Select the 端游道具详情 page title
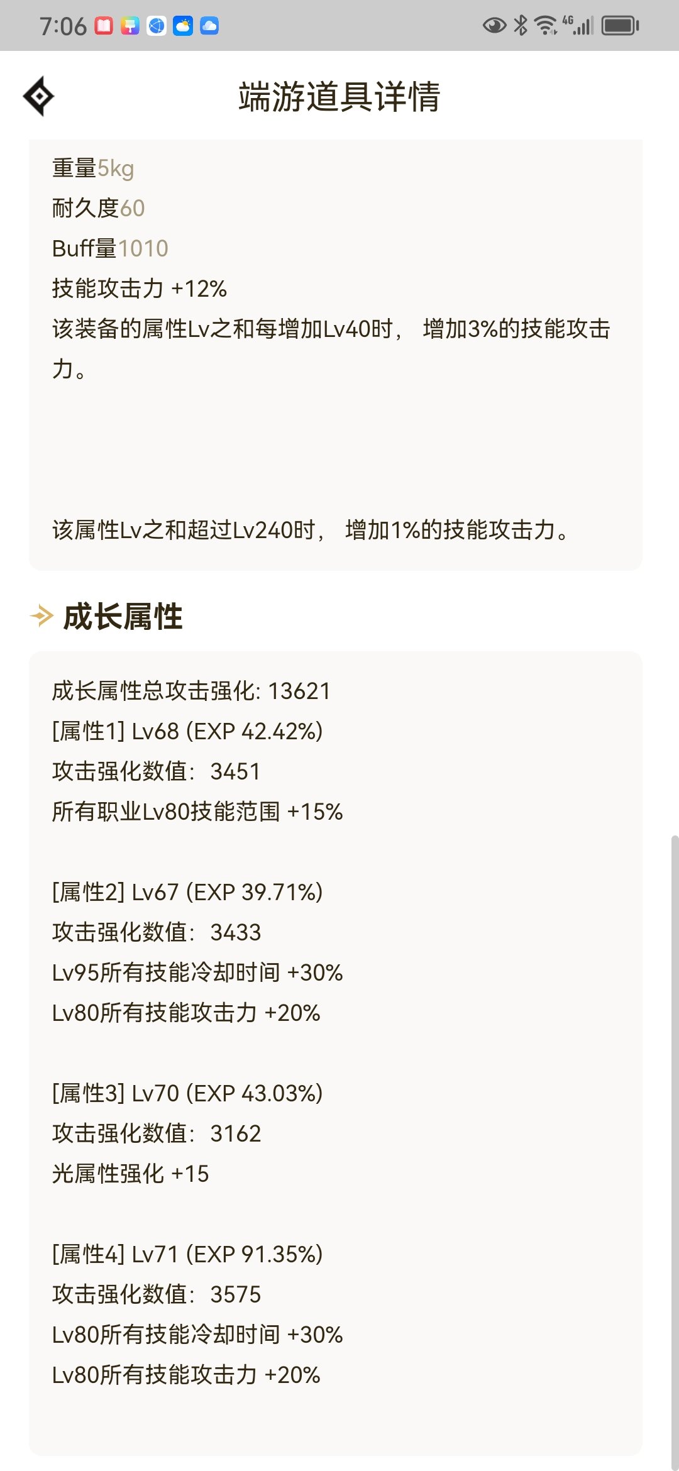The height and width of the screenshot is (1471, 679). click(x=339, y=97)
